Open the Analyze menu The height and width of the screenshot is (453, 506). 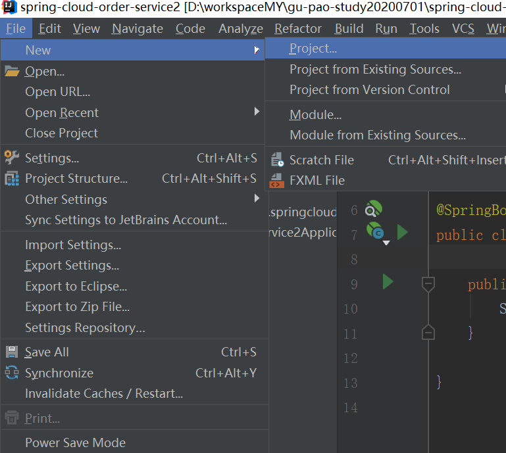(x=241, y=29)
